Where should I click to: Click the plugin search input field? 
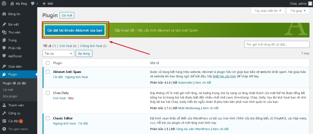277,44
